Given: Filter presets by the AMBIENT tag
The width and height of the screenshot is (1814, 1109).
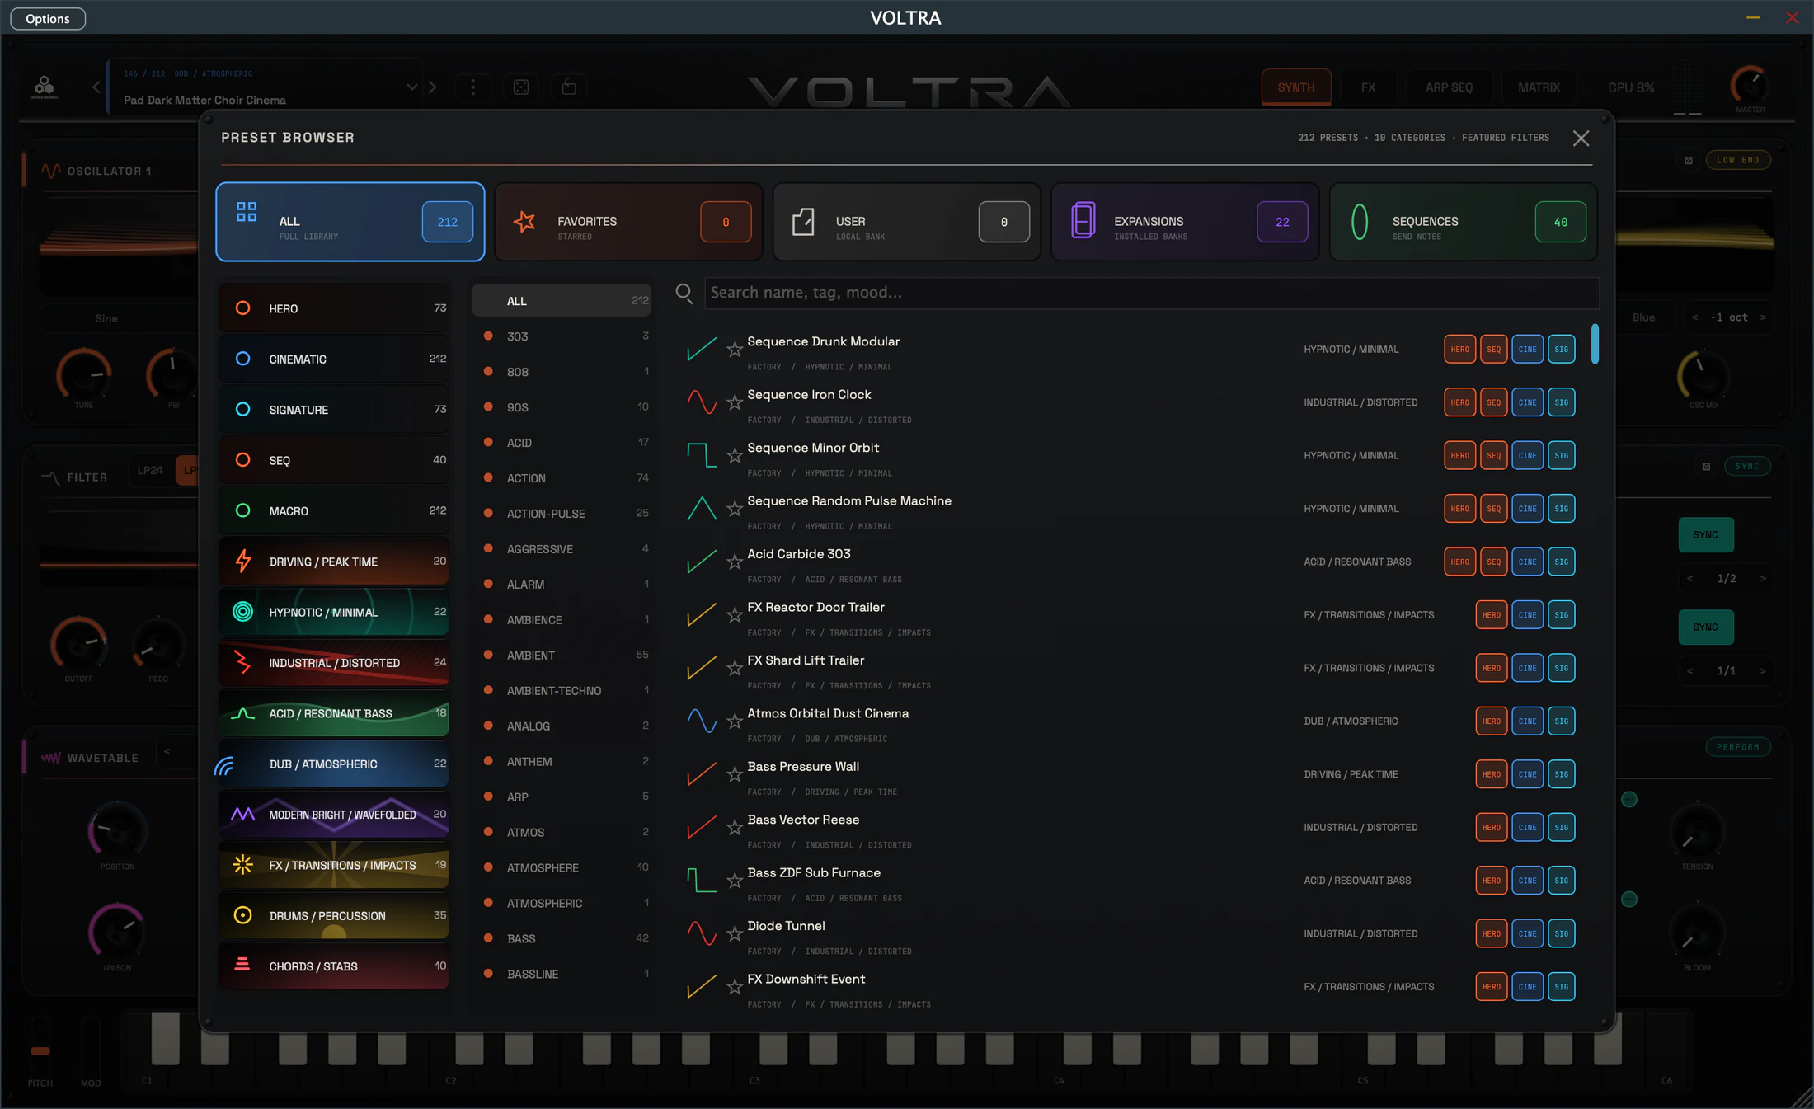Looking at the screenshot, I should [562, 656].
